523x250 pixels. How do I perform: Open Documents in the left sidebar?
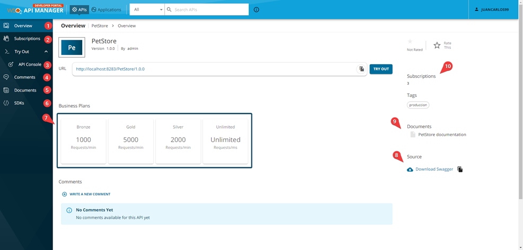25,90
